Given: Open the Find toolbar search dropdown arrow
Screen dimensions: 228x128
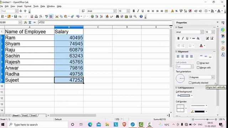Looking at the screenshot, I should (x=17, y=11).
